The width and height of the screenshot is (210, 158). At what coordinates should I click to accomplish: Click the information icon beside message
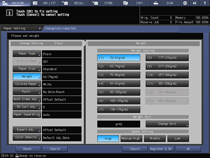pos(9,13)
